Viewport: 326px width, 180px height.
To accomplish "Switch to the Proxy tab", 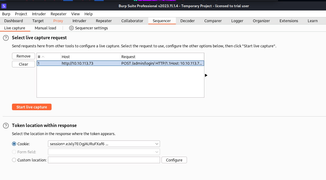I will click(x=58, y=21).
